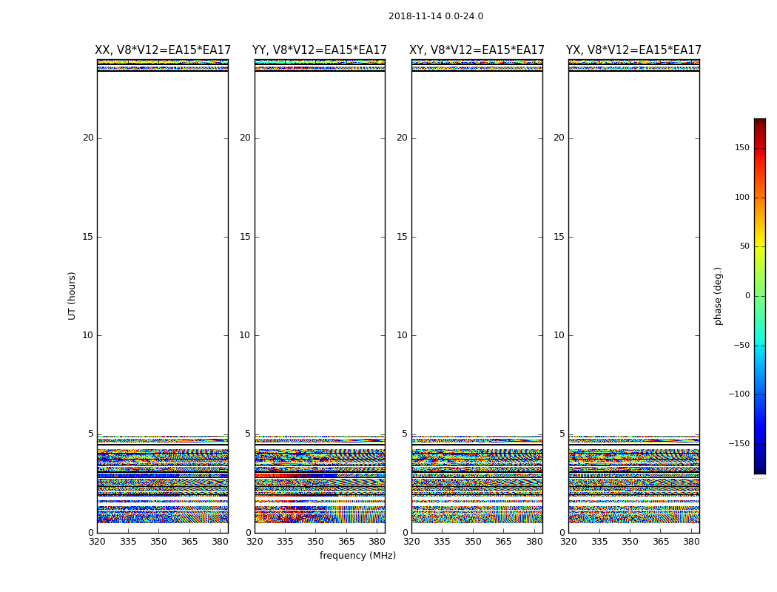The image size is (777, 592).
Task: Click x-axis tick "380" of XX panel
Action: [x=220, y=542]
